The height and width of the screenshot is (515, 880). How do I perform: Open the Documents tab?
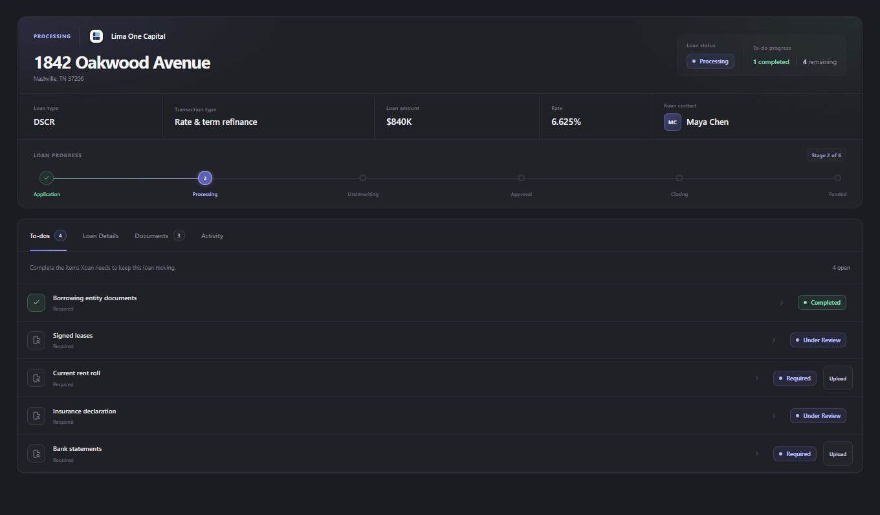[159, 236]
